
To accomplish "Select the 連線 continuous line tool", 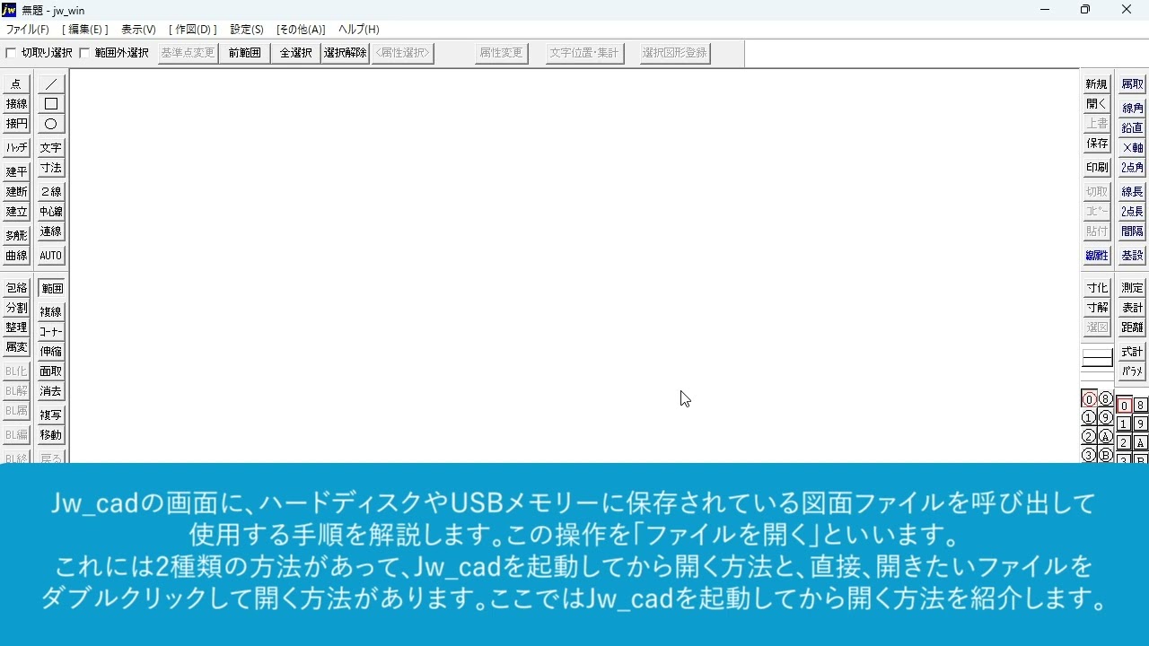I will (x=51, y=231).
